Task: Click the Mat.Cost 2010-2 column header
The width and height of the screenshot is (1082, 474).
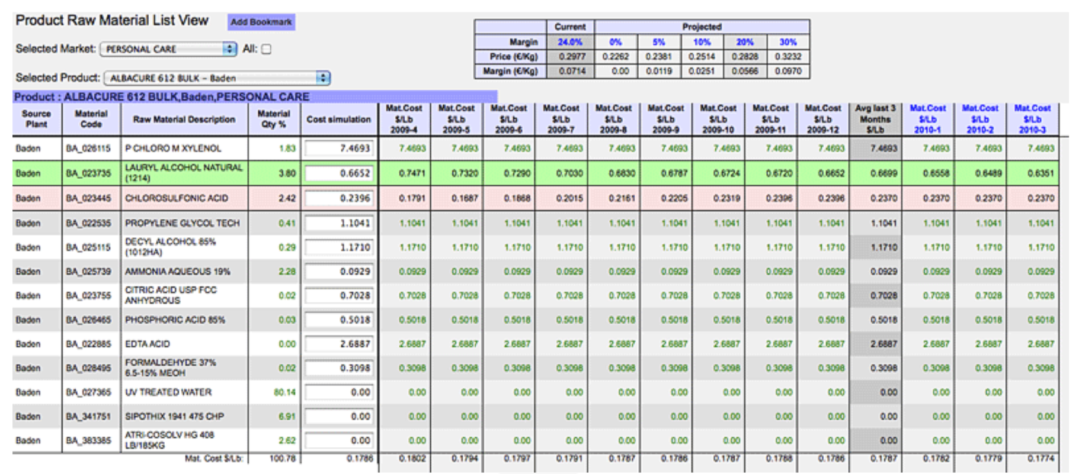Action: coord(979,119)
